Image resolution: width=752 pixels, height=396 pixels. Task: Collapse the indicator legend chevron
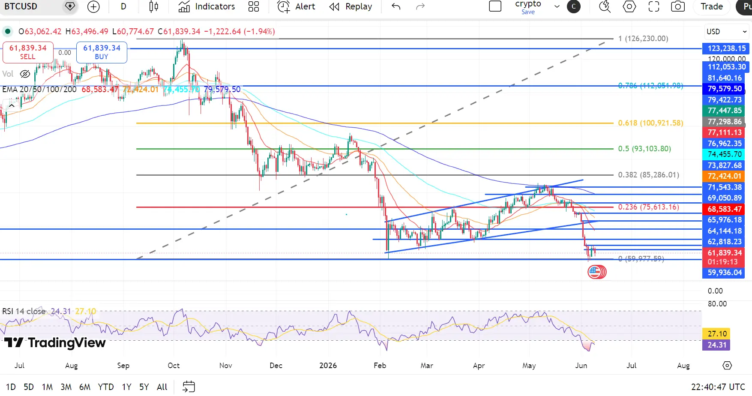coord(12,105)
